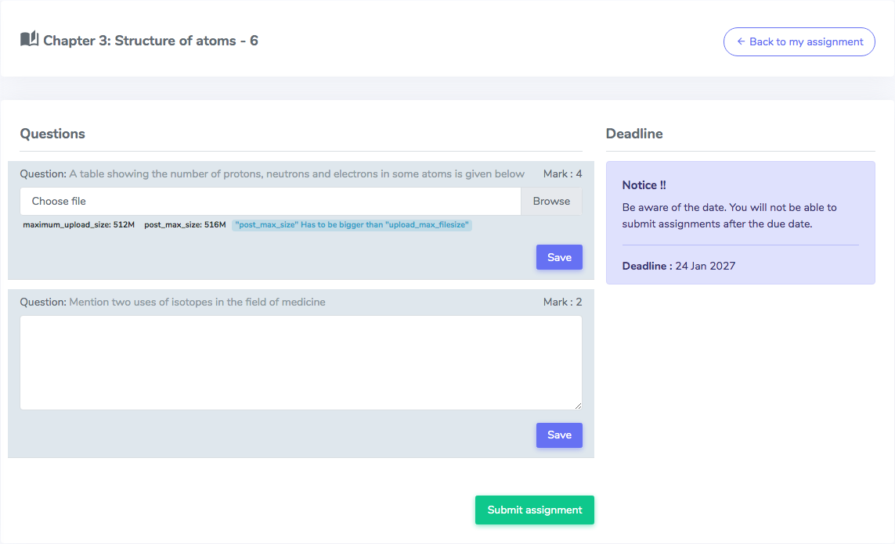Click the isotopes answer text area
The image size is (895, 544).
click(301, 363)
